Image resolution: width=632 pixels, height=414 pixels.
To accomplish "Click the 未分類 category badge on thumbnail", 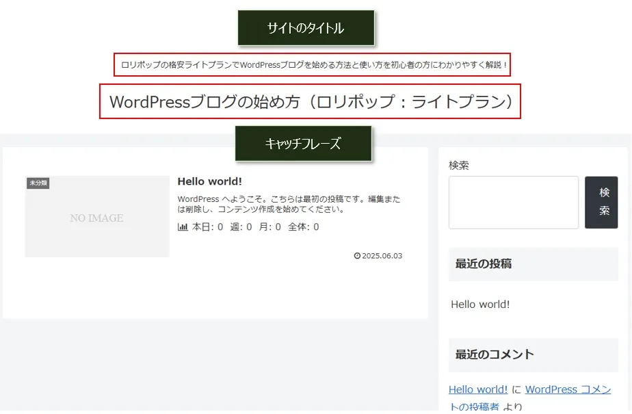I will (38, 183).
